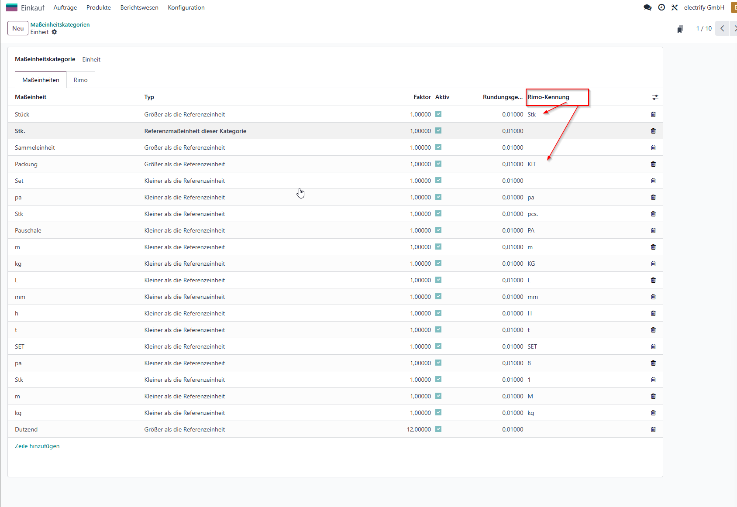This screenshot has height=507, width=737.
Task: Open optional columns selector in table header
Action: pyautogui.click(x=655, y=97)
